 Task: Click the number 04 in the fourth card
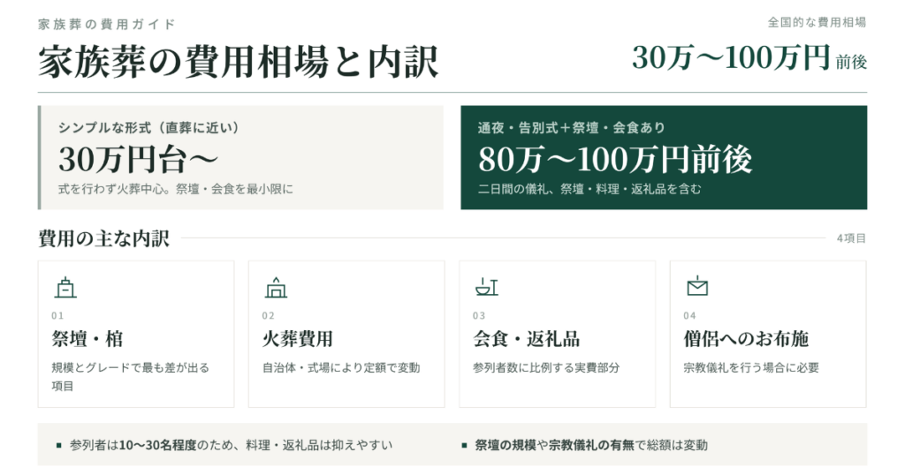click(x=689, y=315)
